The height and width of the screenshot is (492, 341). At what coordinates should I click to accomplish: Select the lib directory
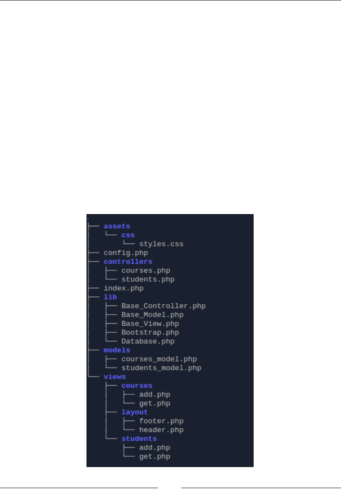click(110, 297)
